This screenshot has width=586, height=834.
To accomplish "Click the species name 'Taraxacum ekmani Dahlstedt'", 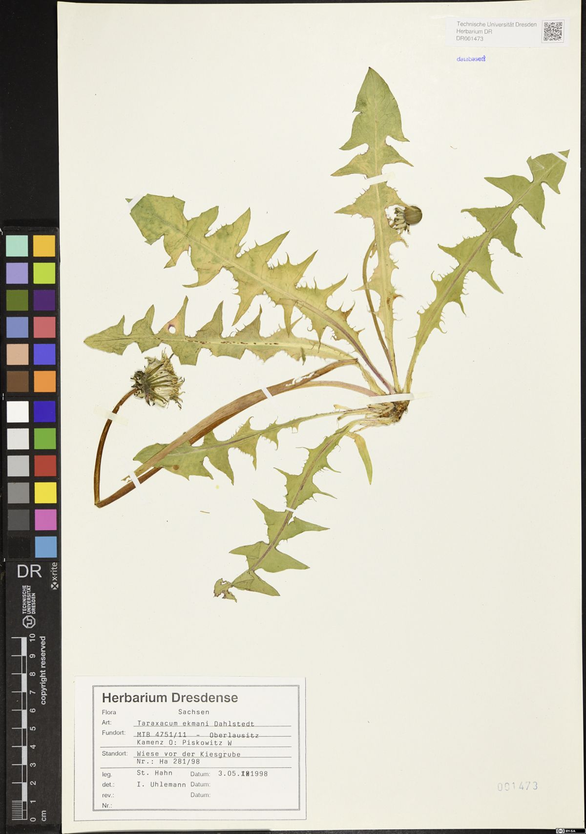I will [x=195, y=723].
